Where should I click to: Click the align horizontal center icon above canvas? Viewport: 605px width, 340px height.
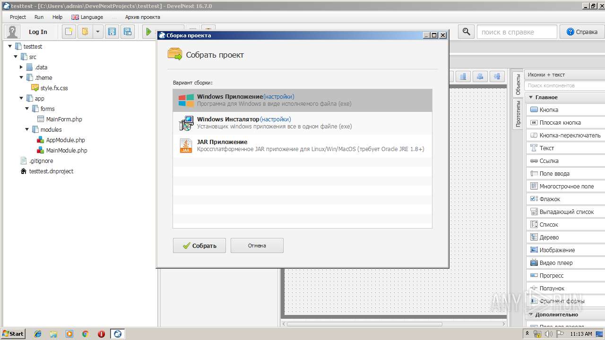coord(480,76)
